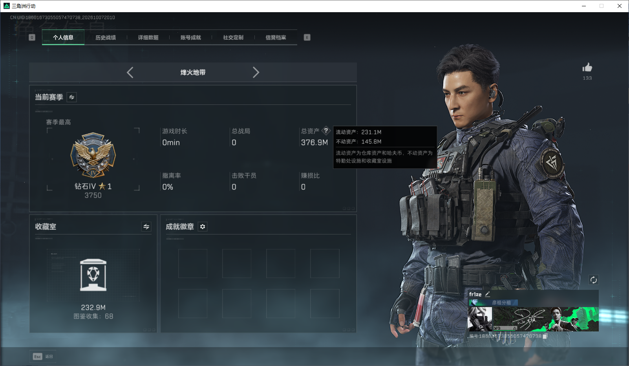
Task: Click the 图鉴收集: 68 text
Action: pyautogui.click(x=93, y=317)
